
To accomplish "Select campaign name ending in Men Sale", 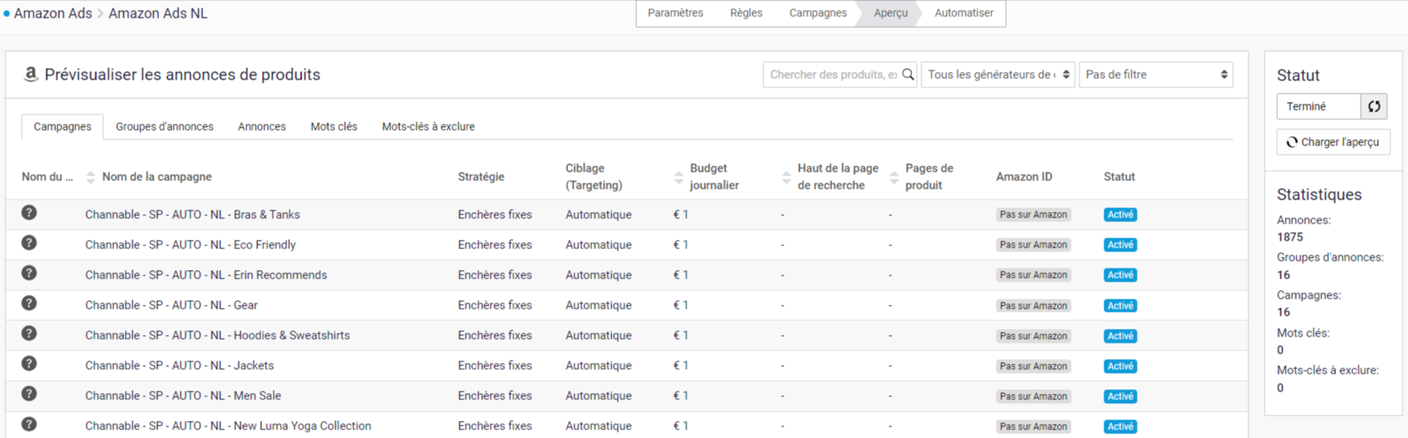I will click(183, 395).
